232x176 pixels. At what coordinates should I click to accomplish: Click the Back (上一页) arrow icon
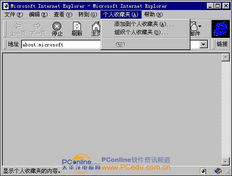(18, 26)
